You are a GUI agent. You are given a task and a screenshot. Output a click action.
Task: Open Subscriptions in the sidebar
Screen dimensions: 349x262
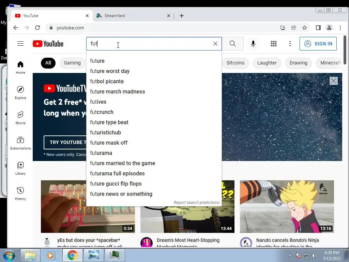(x=20, y=143)
